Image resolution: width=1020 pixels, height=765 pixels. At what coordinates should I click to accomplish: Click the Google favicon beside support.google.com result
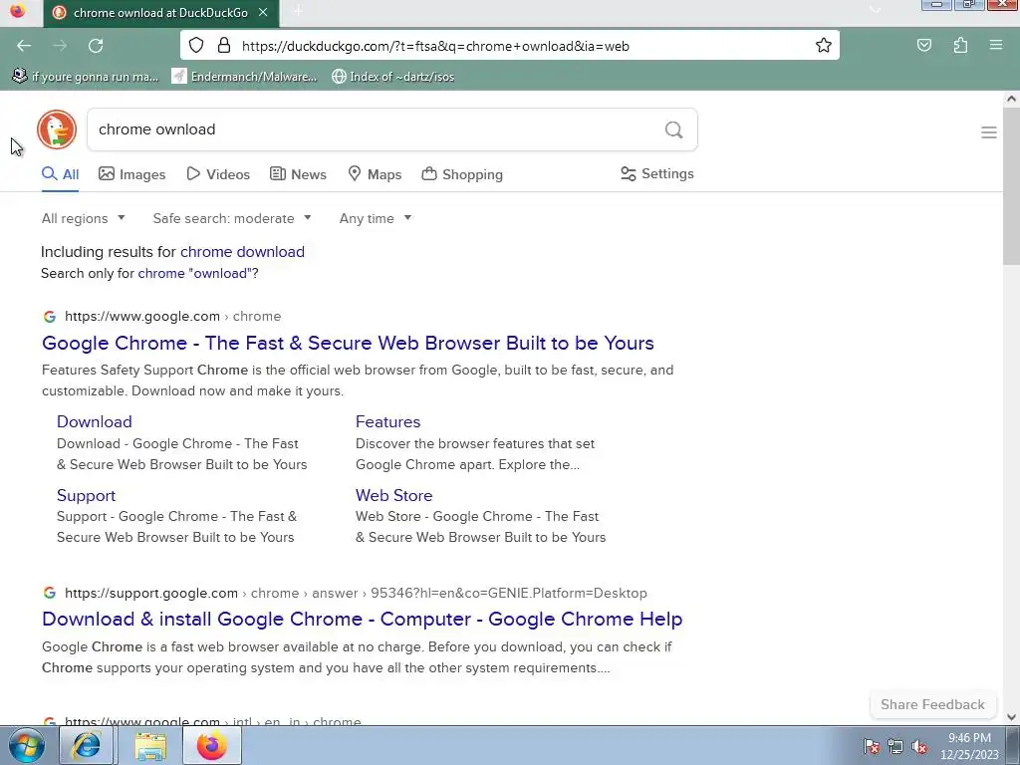pyautogui.click(x=50, y=594)
